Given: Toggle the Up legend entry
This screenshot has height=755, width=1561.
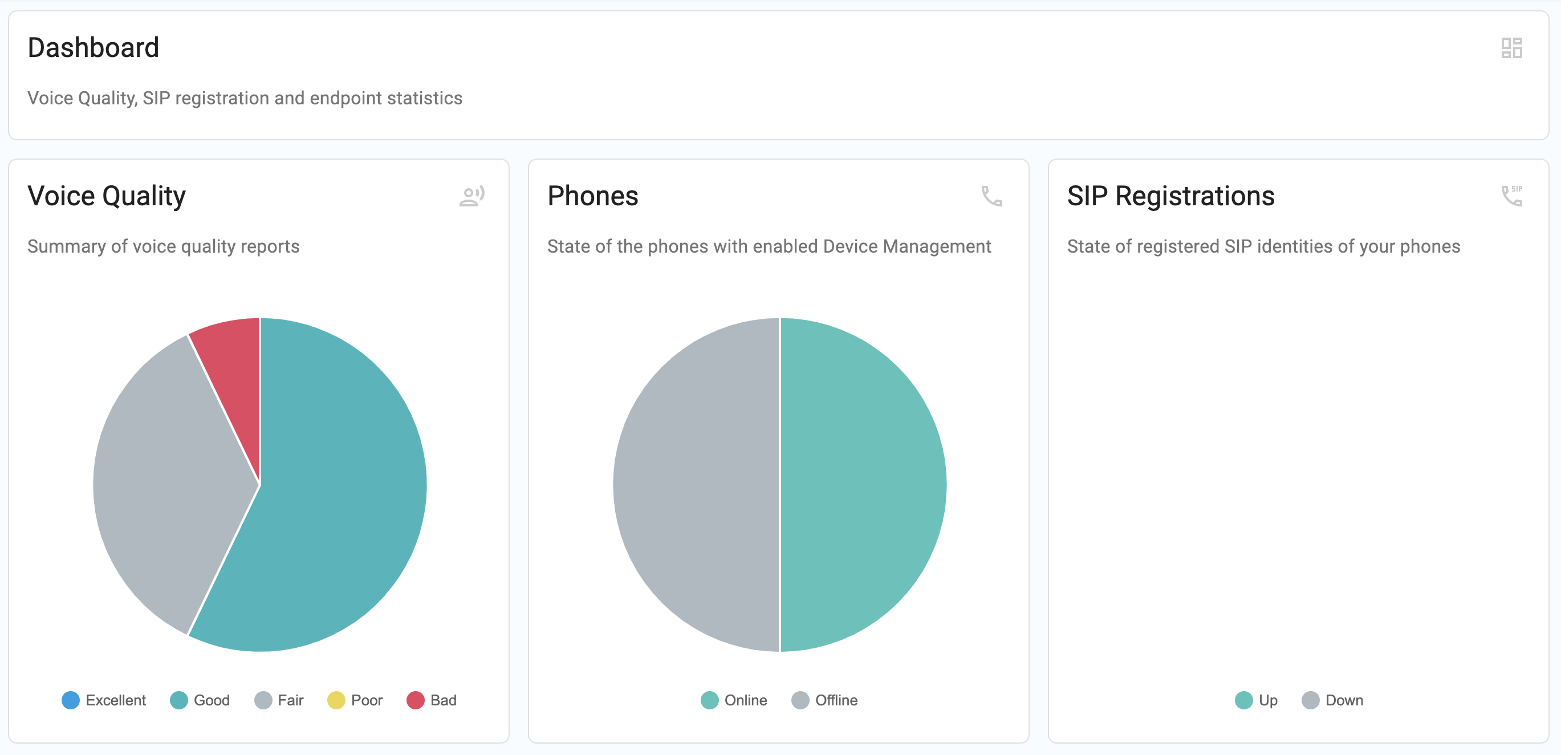Looking at the screenshot, I should [1256, 700].
